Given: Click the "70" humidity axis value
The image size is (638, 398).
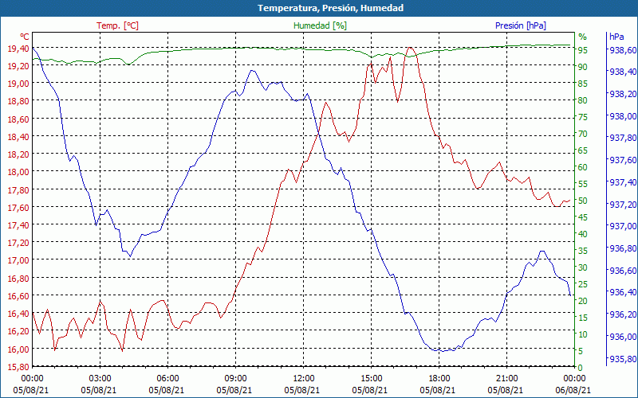Looking at the screenshot, I should coord(583,134).
